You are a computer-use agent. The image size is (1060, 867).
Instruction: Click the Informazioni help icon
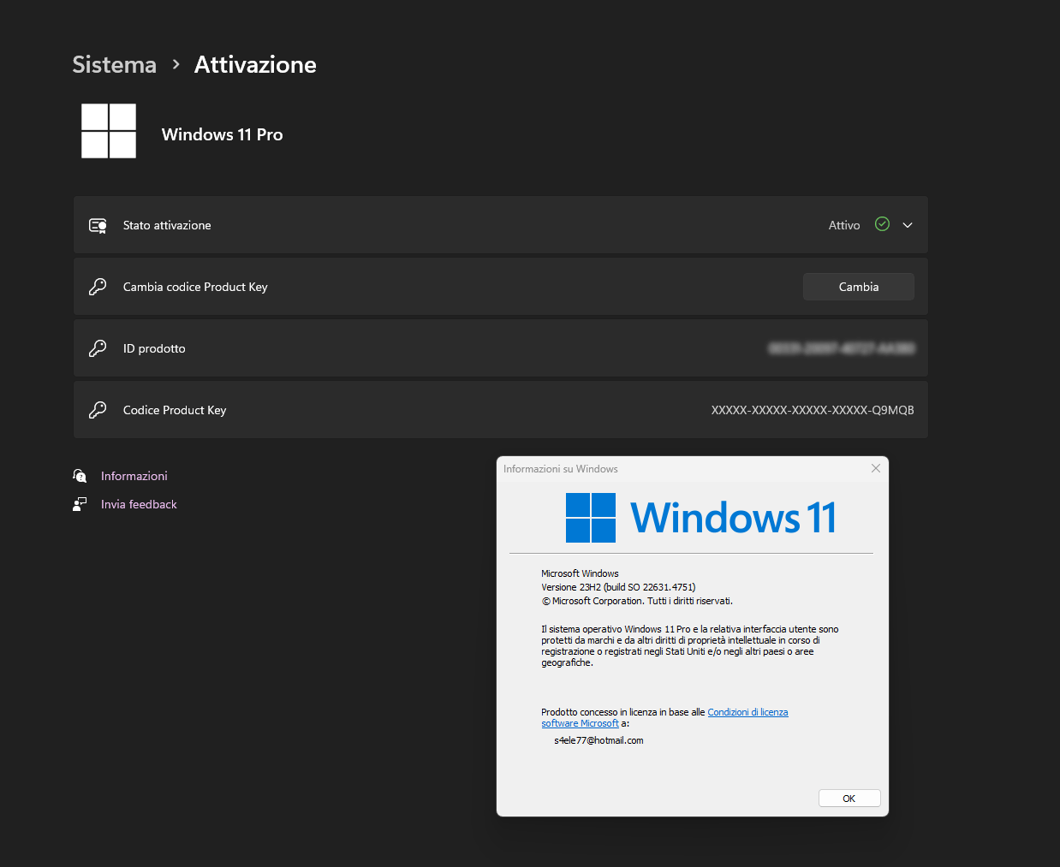[x=80, y=476]
